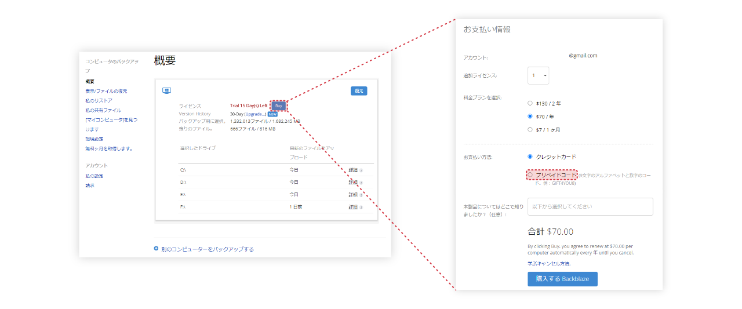Viewport: 742px width, 309px height.
Task: Open 表示/ファイルの復元 in the sidebar
Action: 106,91
